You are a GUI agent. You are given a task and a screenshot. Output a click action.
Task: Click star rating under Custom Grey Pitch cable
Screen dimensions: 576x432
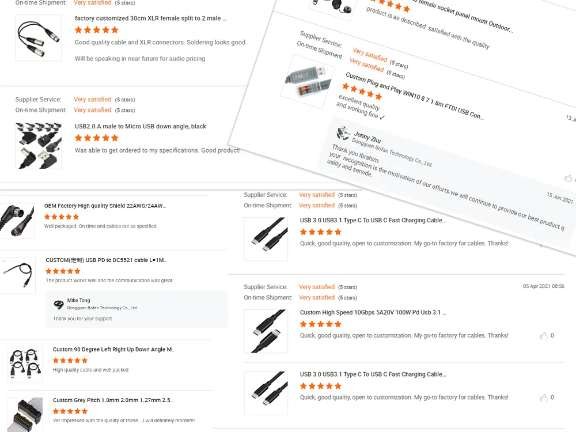(70, 411)
